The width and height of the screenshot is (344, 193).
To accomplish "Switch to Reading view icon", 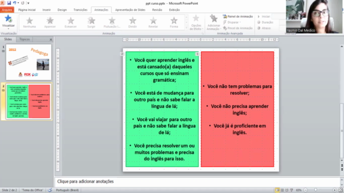I will tap(286, 190).
